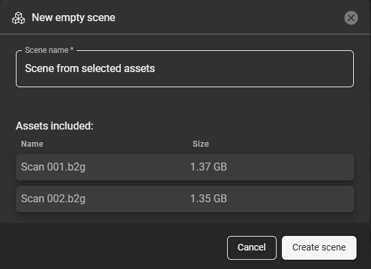371x269 pixels.
Task: Click the Size column header
Action: pyautogui.click(x=201, y=144)
